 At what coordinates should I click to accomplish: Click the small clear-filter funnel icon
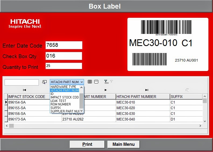point(111,81)
